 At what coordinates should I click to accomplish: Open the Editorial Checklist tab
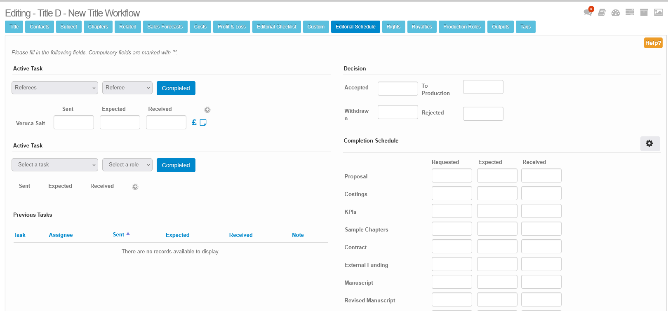tap(277, 27)
